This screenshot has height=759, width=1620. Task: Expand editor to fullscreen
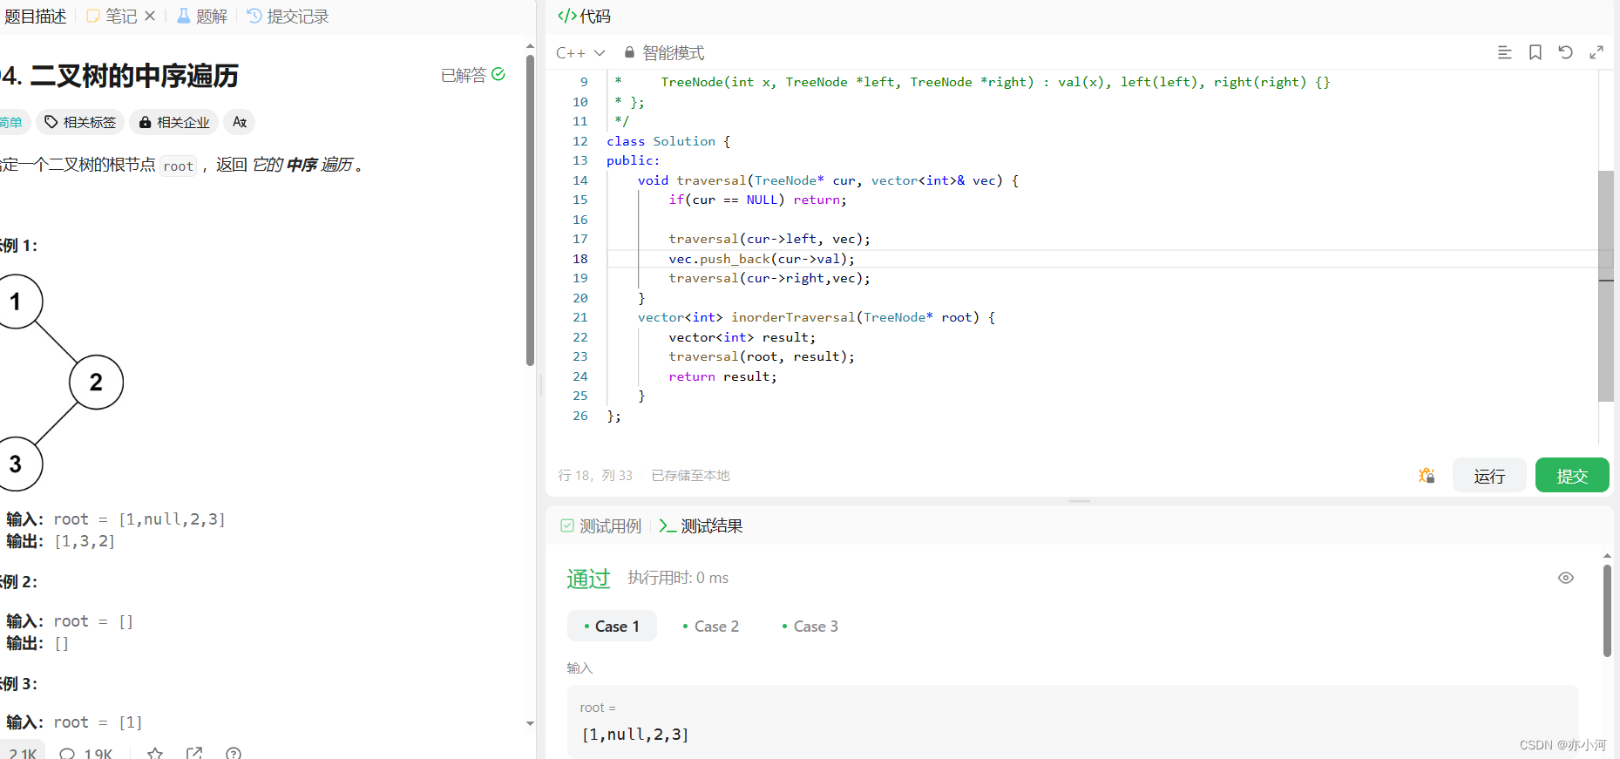tap(1596, 52)
